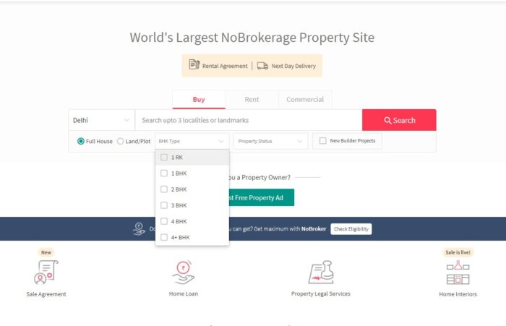506x326 pixels.
Task: Click the red Search button
Action: (399, 120)
